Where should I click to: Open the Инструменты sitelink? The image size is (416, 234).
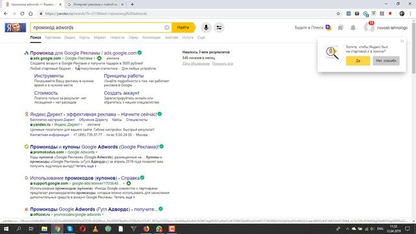[49, 76]
